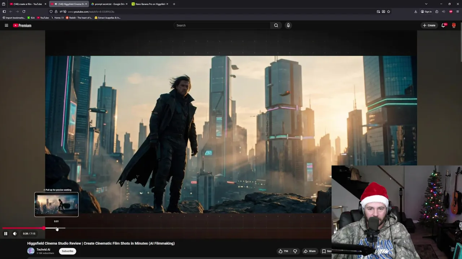This screenshot has height=259, width=462.
Task: Switch to the 'create ai film - YouTube' tab
Action: point(27,4)
